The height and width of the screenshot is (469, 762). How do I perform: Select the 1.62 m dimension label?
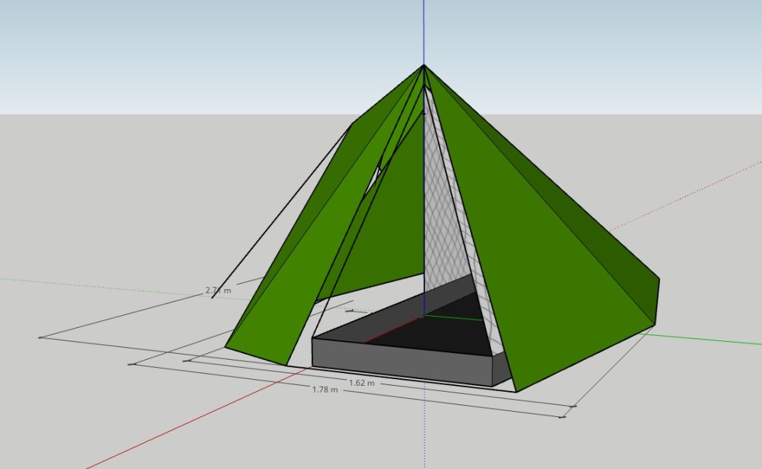pyautogui.click(x=361, y=383)
